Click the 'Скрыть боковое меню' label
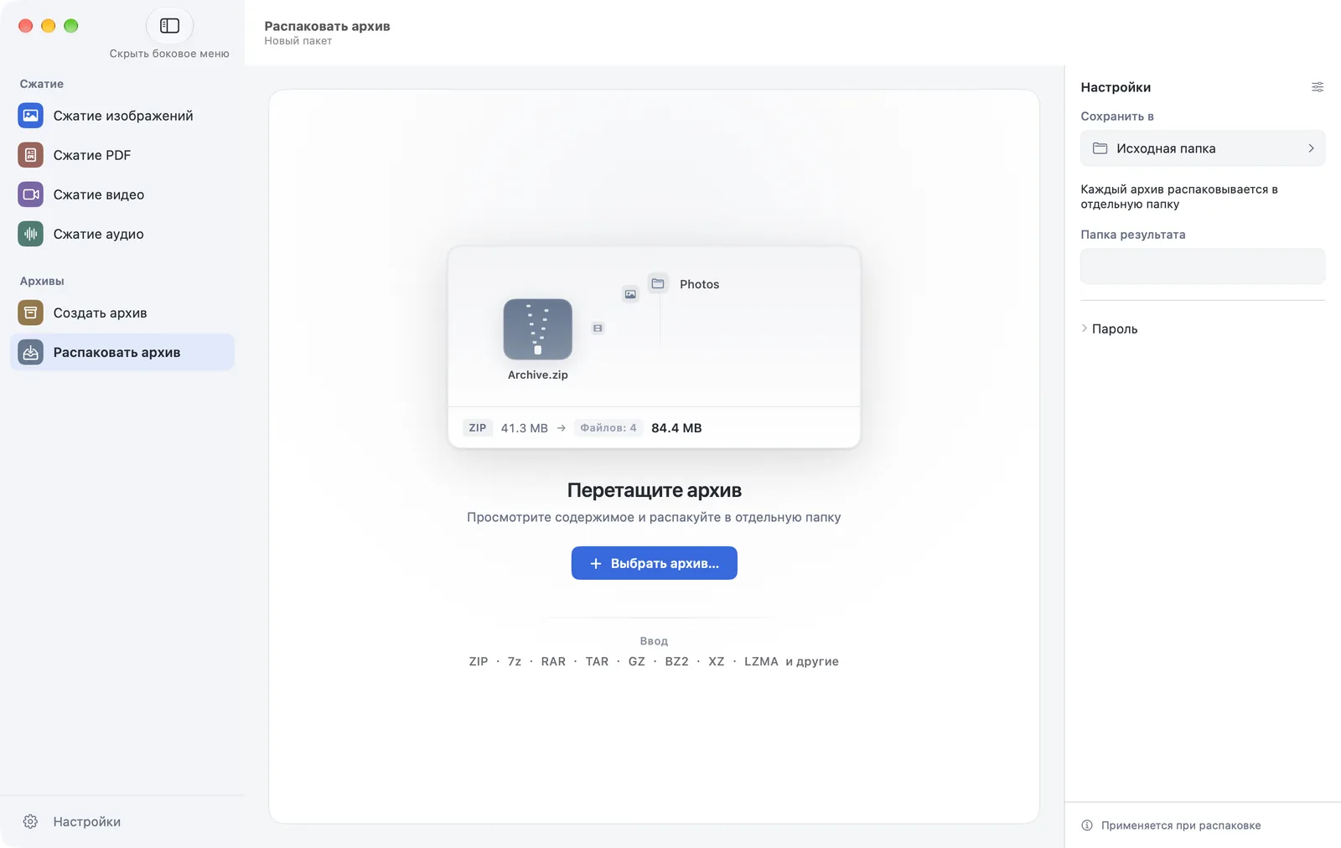Image resolution: width=1341 pixels, height=848 pixels. (x=169, y=54)
